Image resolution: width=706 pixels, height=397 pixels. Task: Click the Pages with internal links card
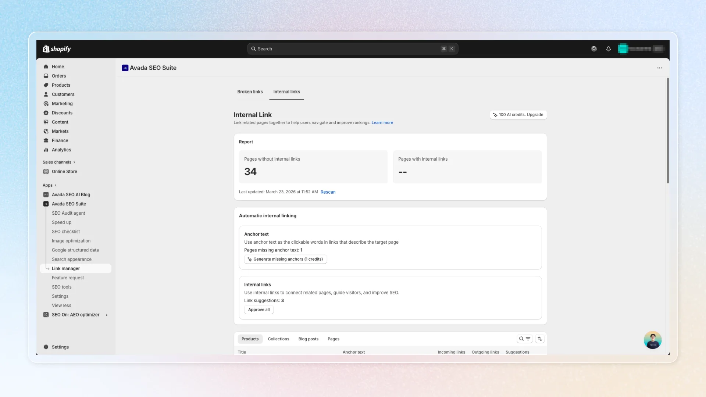[467, 167]
